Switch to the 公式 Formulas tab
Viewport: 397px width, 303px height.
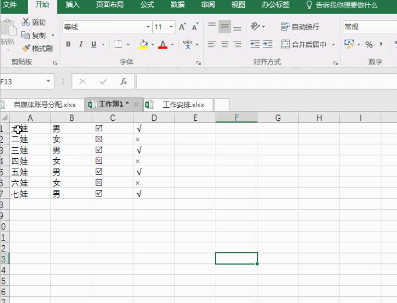[x=147, y=5]
